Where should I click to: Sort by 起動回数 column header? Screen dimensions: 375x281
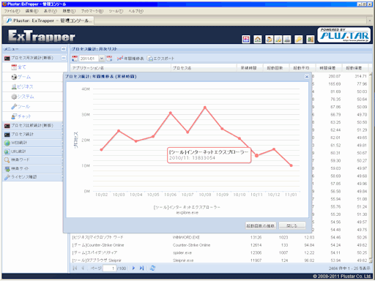click(x=276, y=68)
